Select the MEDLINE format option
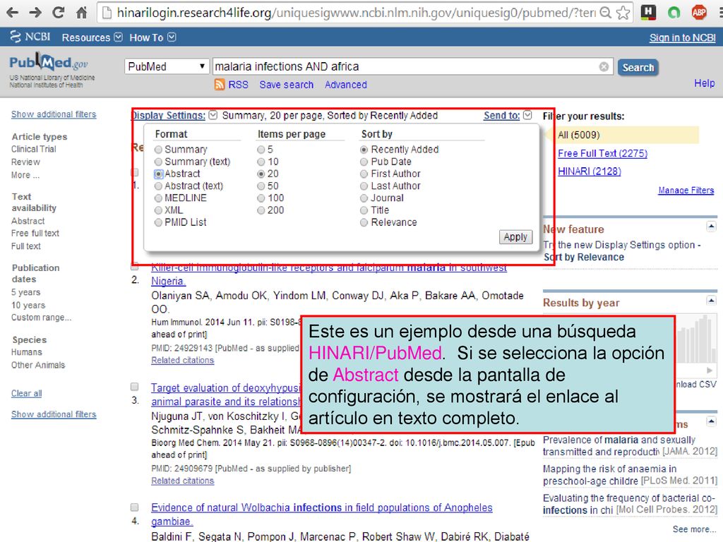 pos(159,198)
